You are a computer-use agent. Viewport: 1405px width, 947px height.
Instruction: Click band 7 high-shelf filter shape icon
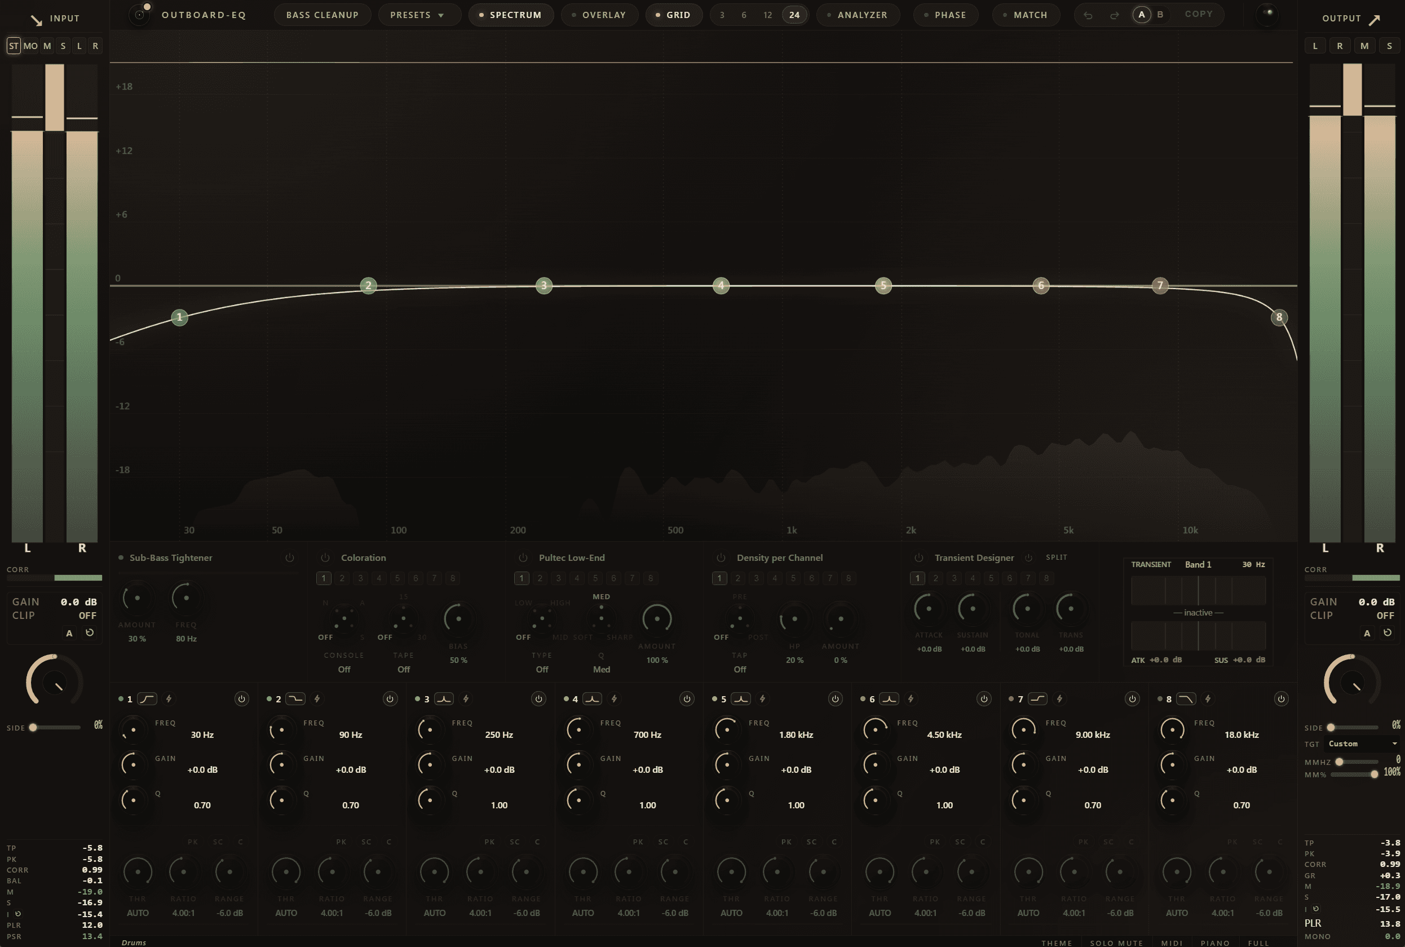click(x=1038, y=699)
